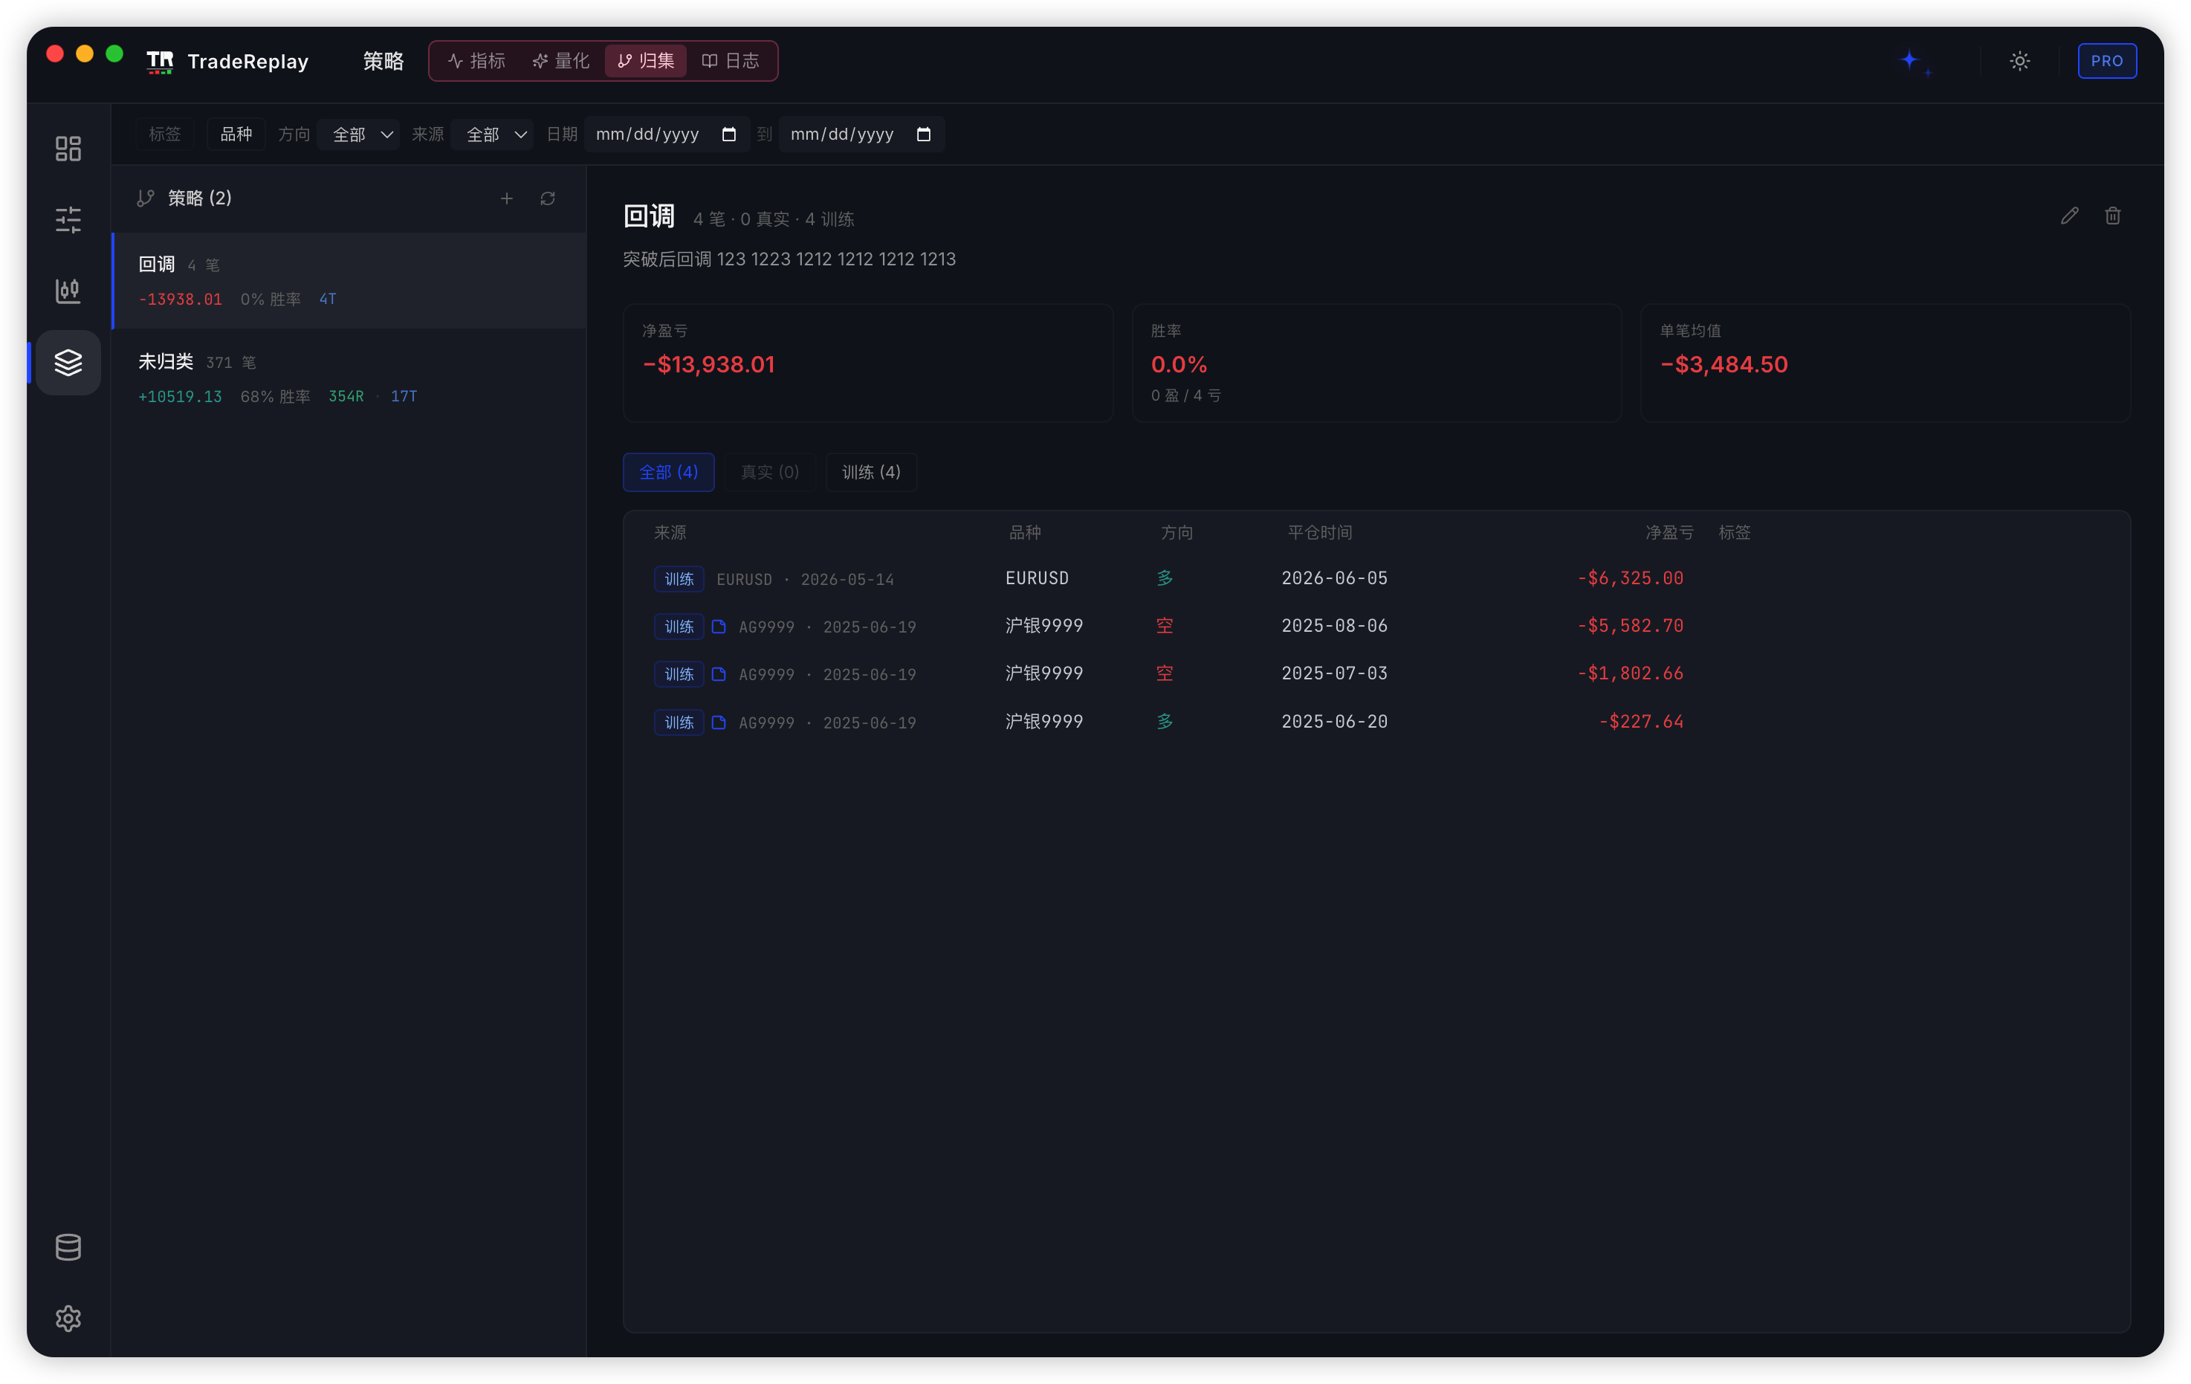2191x1384 pixels.
Task: Select the 未归类 strategy in list
Action: click(x=349, y=378)
